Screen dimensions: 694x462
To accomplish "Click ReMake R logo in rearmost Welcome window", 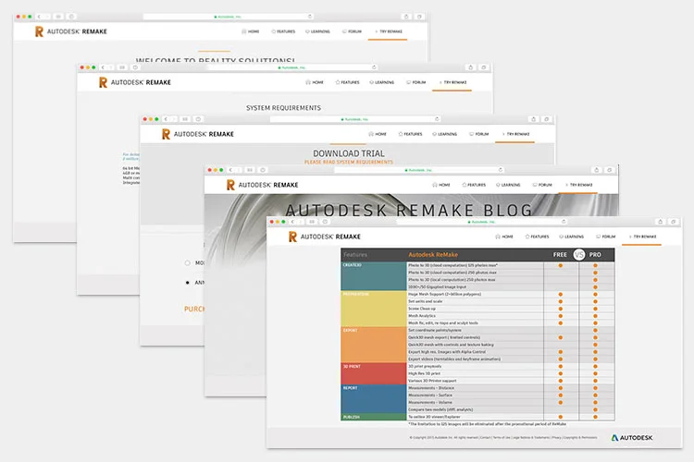I will coord(39,31).
